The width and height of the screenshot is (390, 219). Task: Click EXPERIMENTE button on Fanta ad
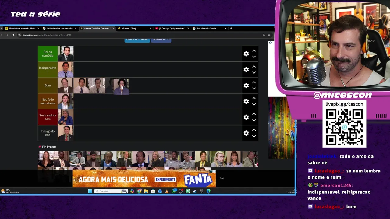click(x=165, y=179)
